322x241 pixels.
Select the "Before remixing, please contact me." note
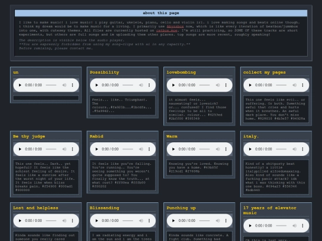tap(55, 48)
